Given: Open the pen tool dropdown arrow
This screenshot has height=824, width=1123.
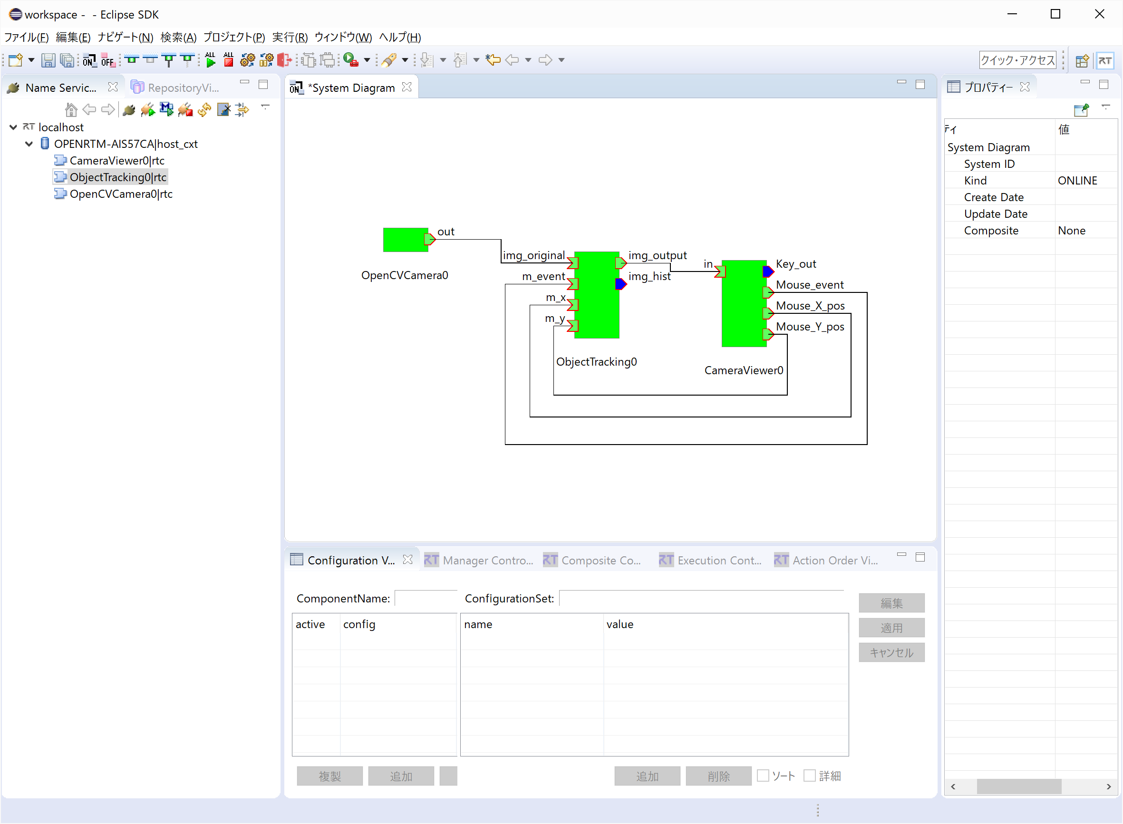Looking at the screenshot, I should click(x=405, y=60).
